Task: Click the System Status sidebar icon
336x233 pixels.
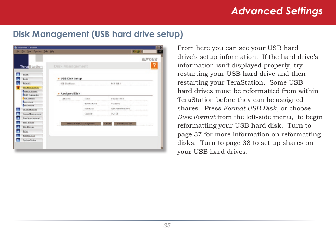Action: click(x=18, y=140)
